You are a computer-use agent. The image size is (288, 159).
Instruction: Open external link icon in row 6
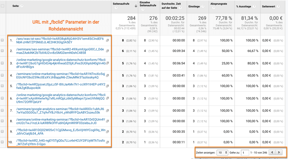107,98
